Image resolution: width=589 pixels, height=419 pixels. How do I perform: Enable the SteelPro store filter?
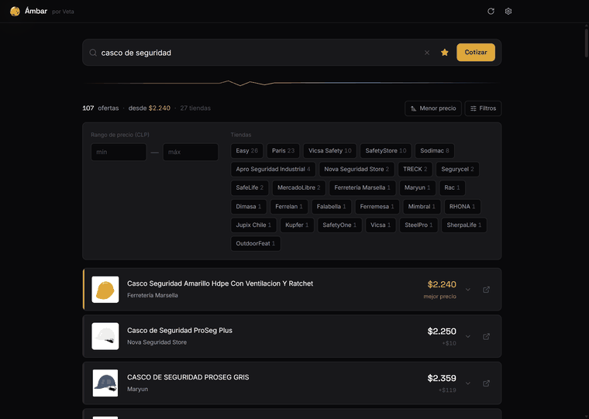[418, 225]
